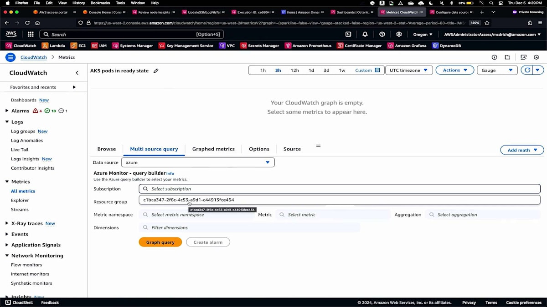Open Certificate Manager service shortcut
Image resolution: width=547 pixels, height=307 pixels.
click(x=359, y=45)
